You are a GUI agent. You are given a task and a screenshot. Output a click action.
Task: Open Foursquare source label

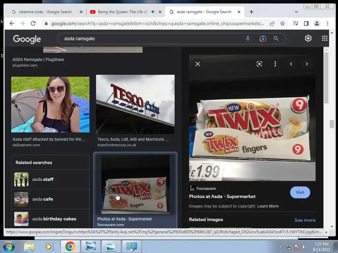(203, 188)
